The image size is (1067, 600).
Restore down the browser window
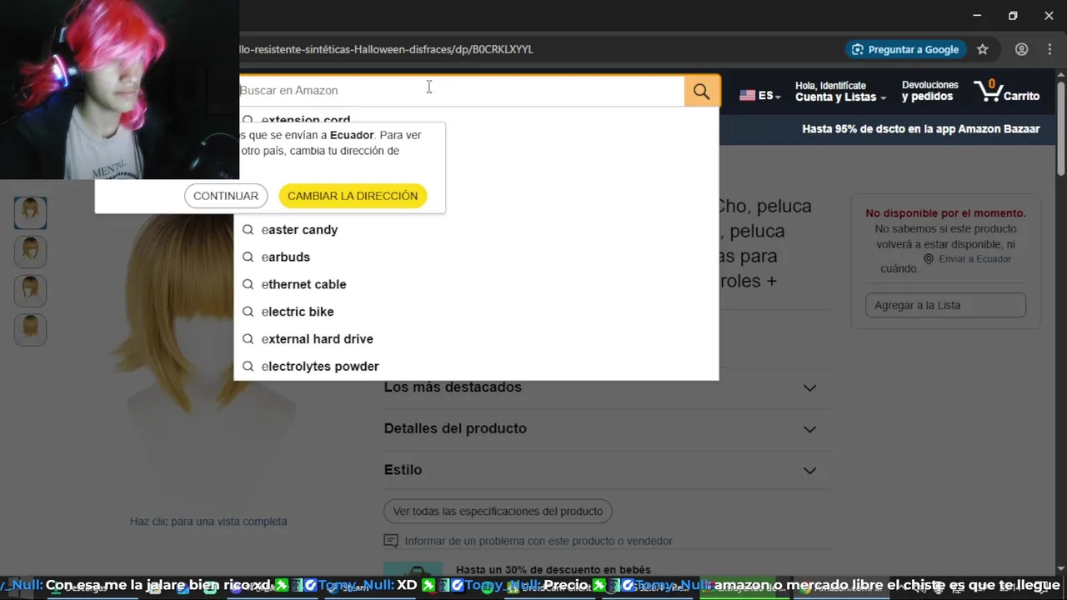(1013, 16)
